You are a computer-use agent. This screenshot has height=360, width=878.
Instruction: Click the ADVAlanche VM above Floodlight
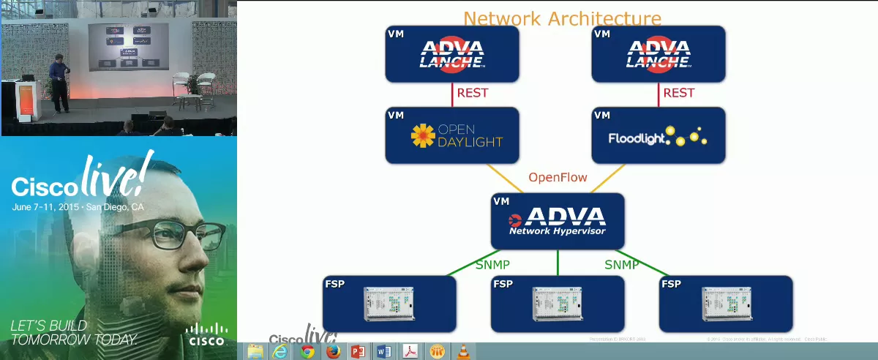click(658, 54)
